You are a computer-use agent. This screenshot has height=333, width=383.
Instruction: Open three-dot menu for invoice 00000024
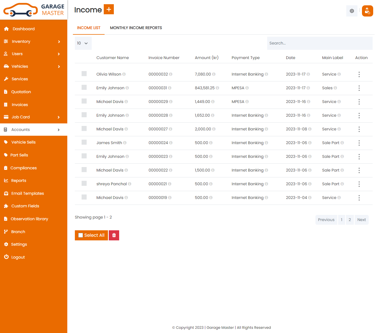click(359, 143)
